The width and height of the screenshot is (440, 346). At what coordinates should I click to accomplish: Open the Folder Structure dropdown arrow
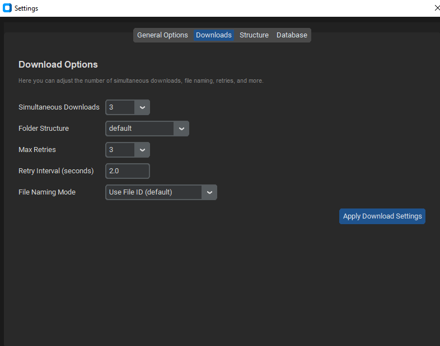(181, 129)
